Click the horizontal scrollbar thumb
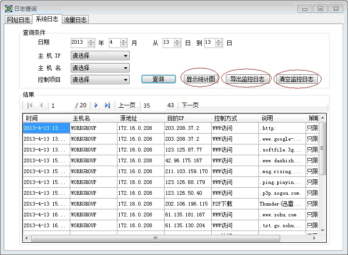The height and width of the screenshot is (255, 348). point(156,238)
